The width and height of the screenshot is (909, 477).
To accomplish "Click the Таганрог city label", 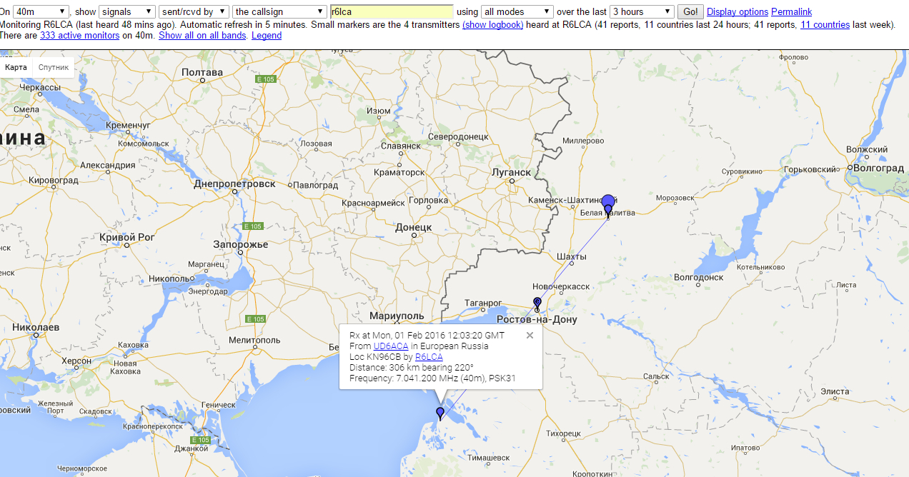I will tap(484, 303).
